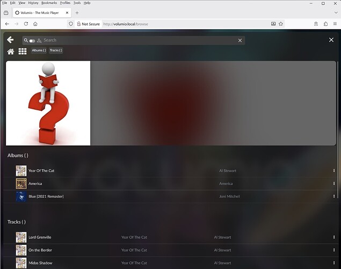Open a new browser tab
This screenshot has height=269, width=341.
(x=77, y=12)
